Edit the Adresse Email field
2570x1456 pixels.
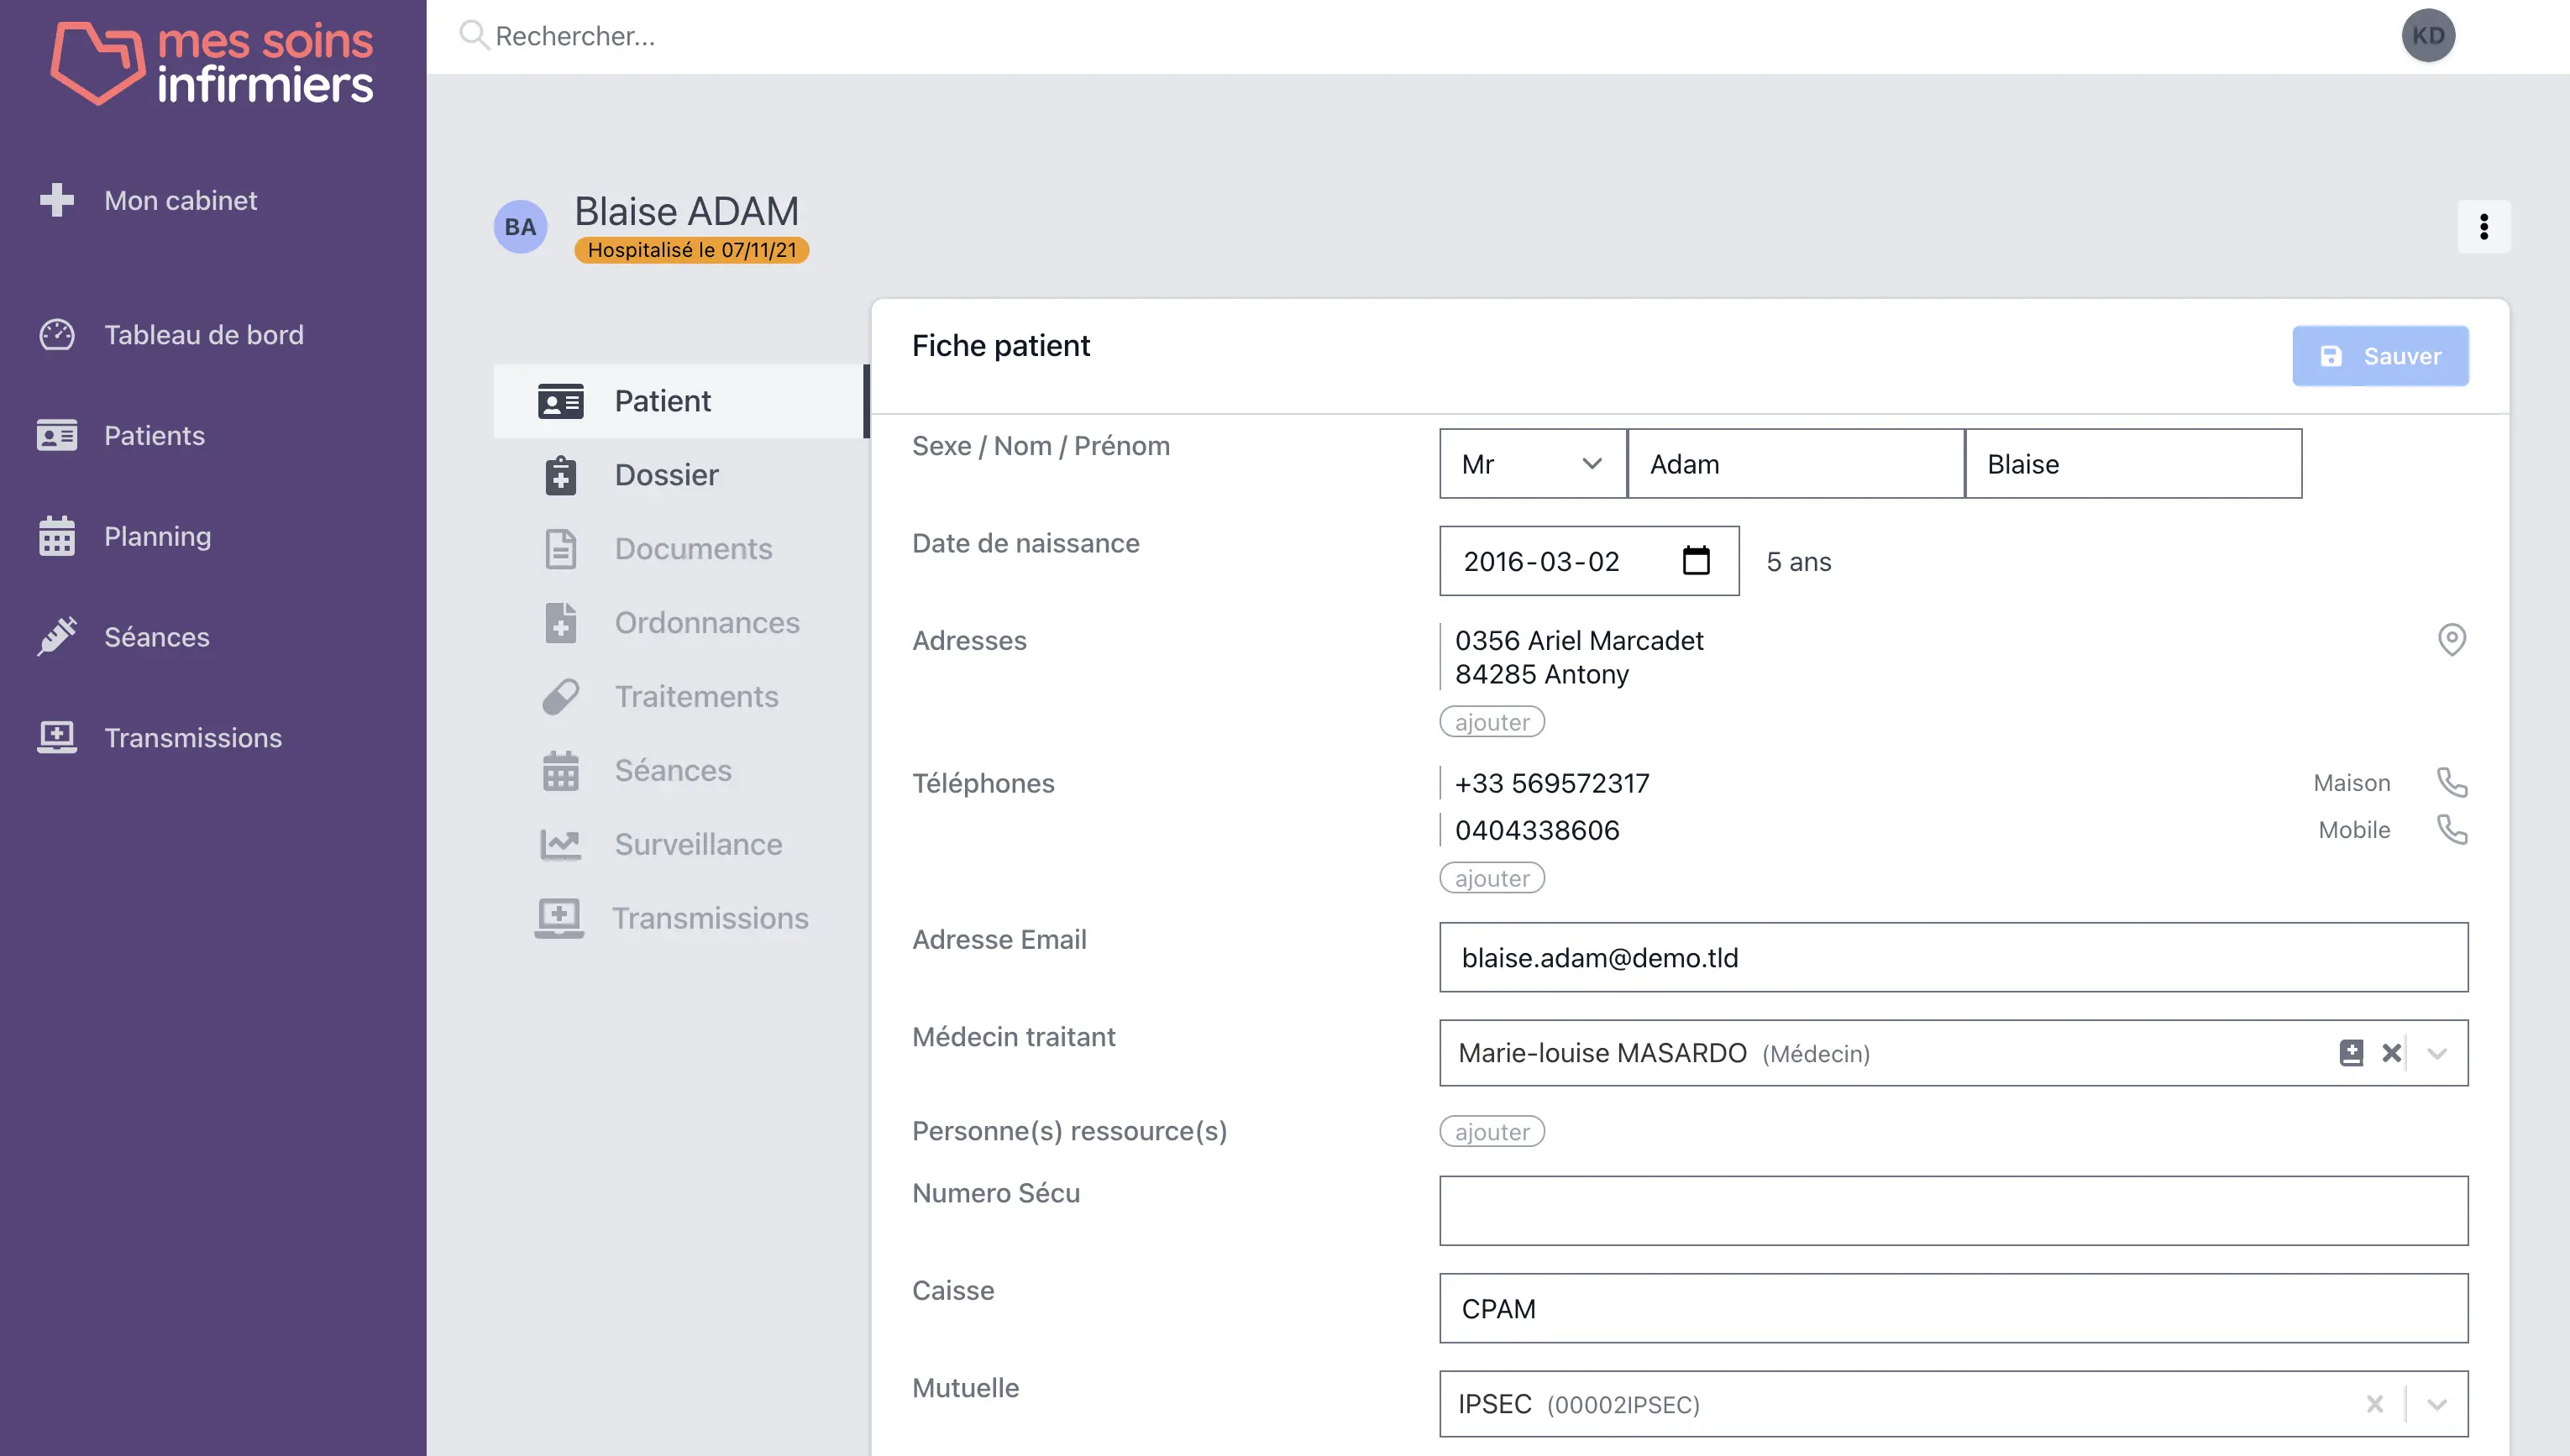[1953, 957]
